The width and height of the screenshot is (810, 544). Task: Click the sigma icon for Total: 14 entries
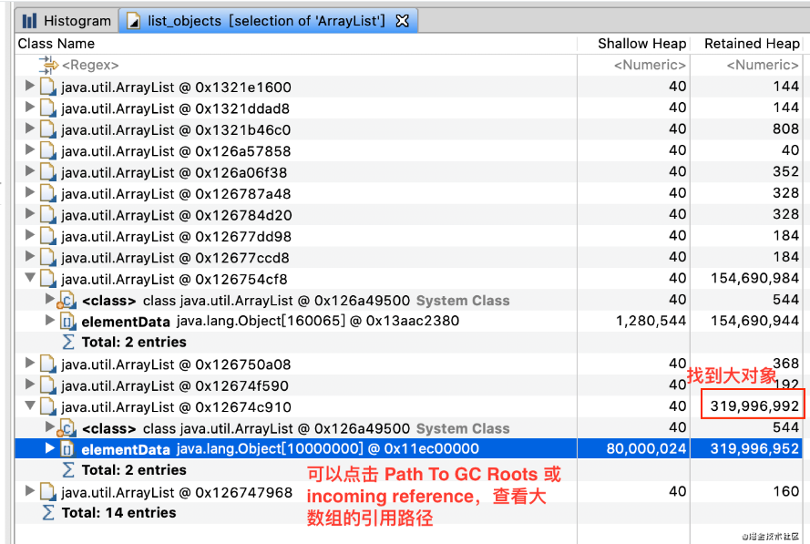point(47,513)
